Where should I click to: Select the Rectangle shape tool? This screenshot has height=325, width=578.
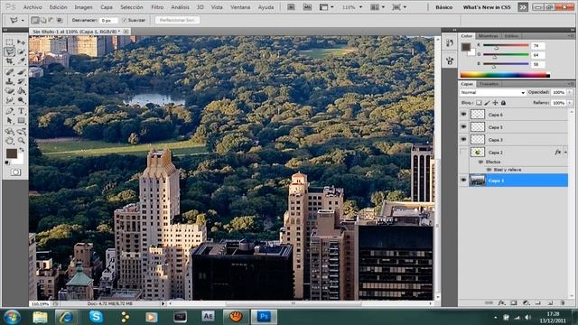point(21,120)
